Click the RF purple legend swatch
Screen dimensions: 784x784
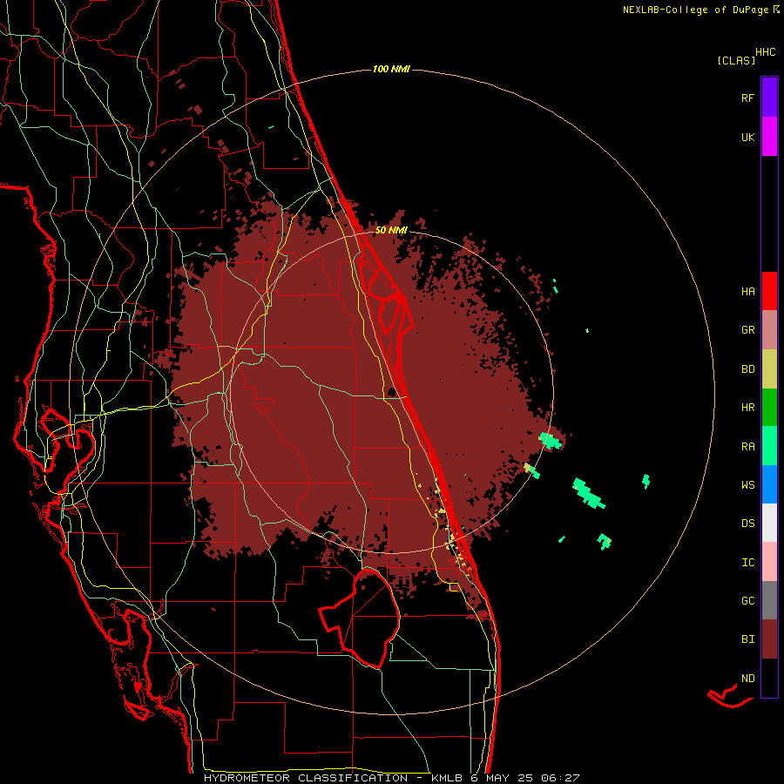point(769,97)
